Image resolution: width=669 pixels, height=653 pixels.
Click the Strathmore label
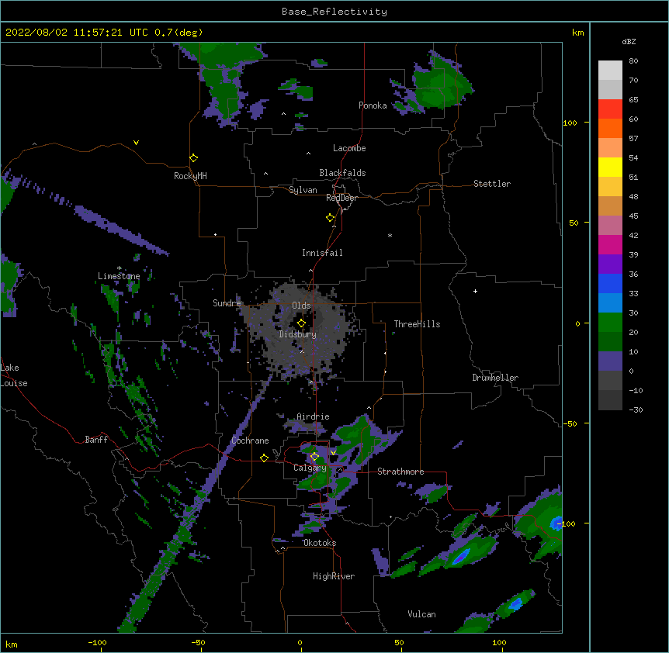coord(400,472)
